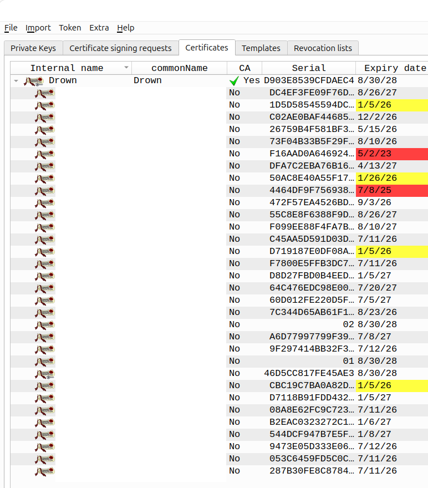Sort by Serial column header
Screen dimensions: 428x488
coord(309,68)
